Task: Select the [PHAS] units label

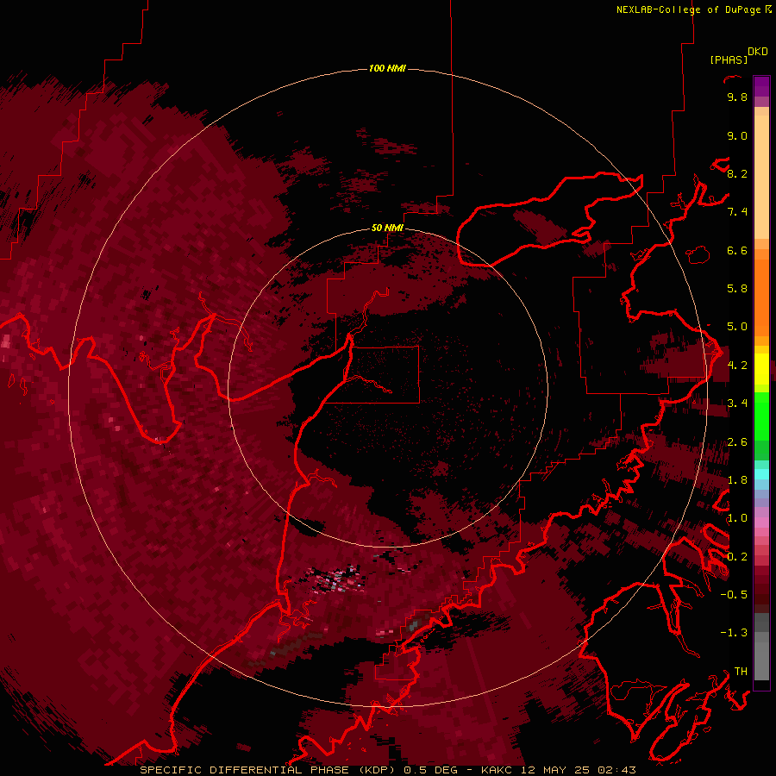Action: [x=729, y=59]
